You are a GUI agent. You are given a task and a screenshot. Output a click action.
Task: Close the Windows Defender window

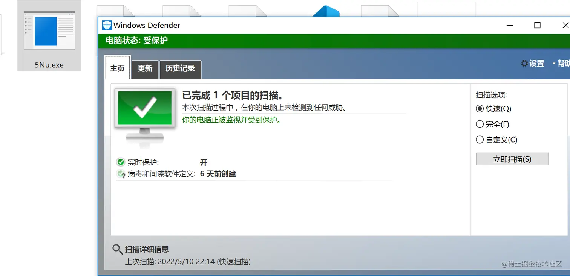pos(565,26)
